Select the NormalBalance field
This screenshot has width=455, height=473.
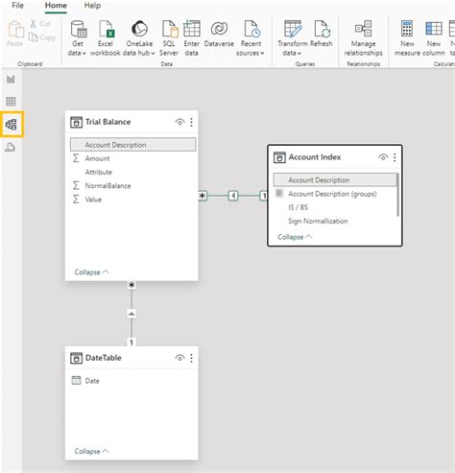point(132,186)
